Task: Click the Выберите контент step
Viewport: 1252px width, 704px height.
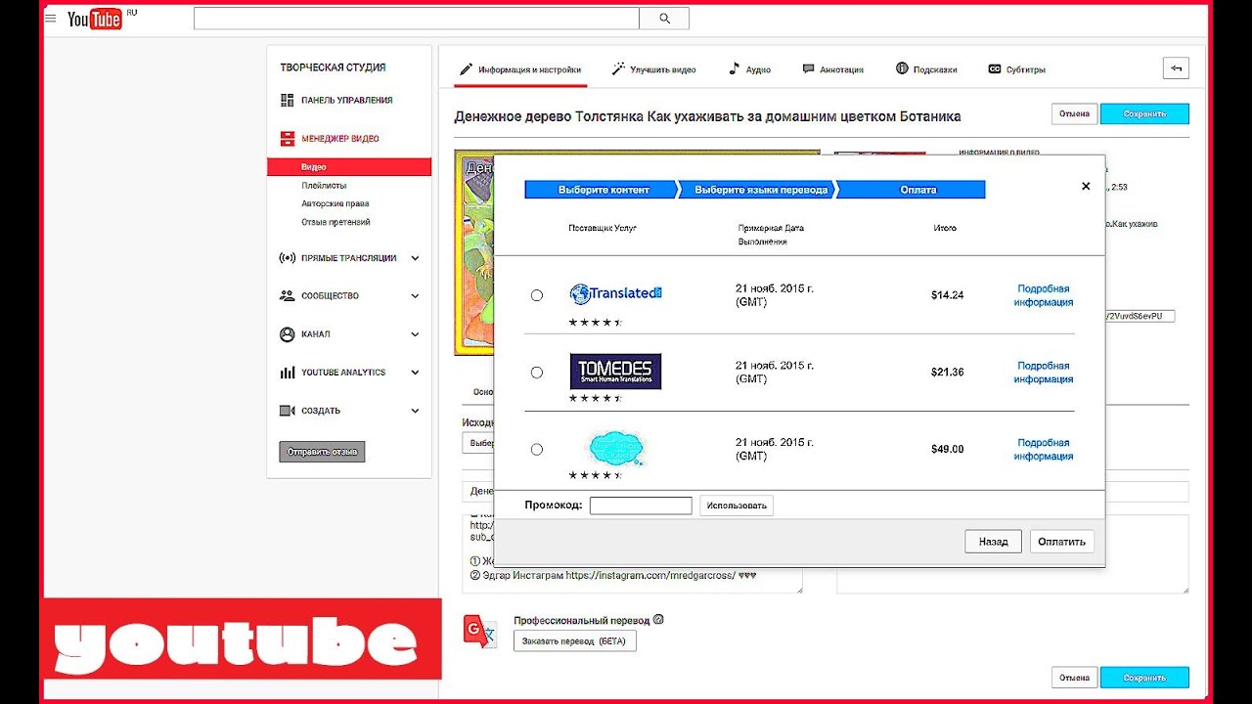Action: (603, 190)
